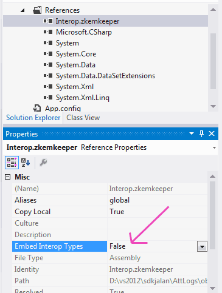Click the Microsoft.CSharp reference icon
Viewport: 222px width, 293px height.
[x=48, y=32]
